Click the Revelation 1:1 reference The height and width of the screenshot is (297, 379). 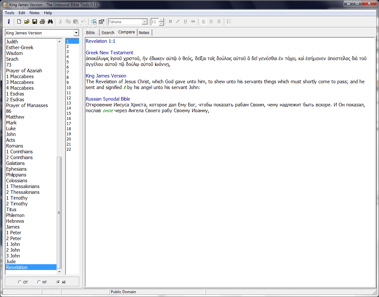100,41
